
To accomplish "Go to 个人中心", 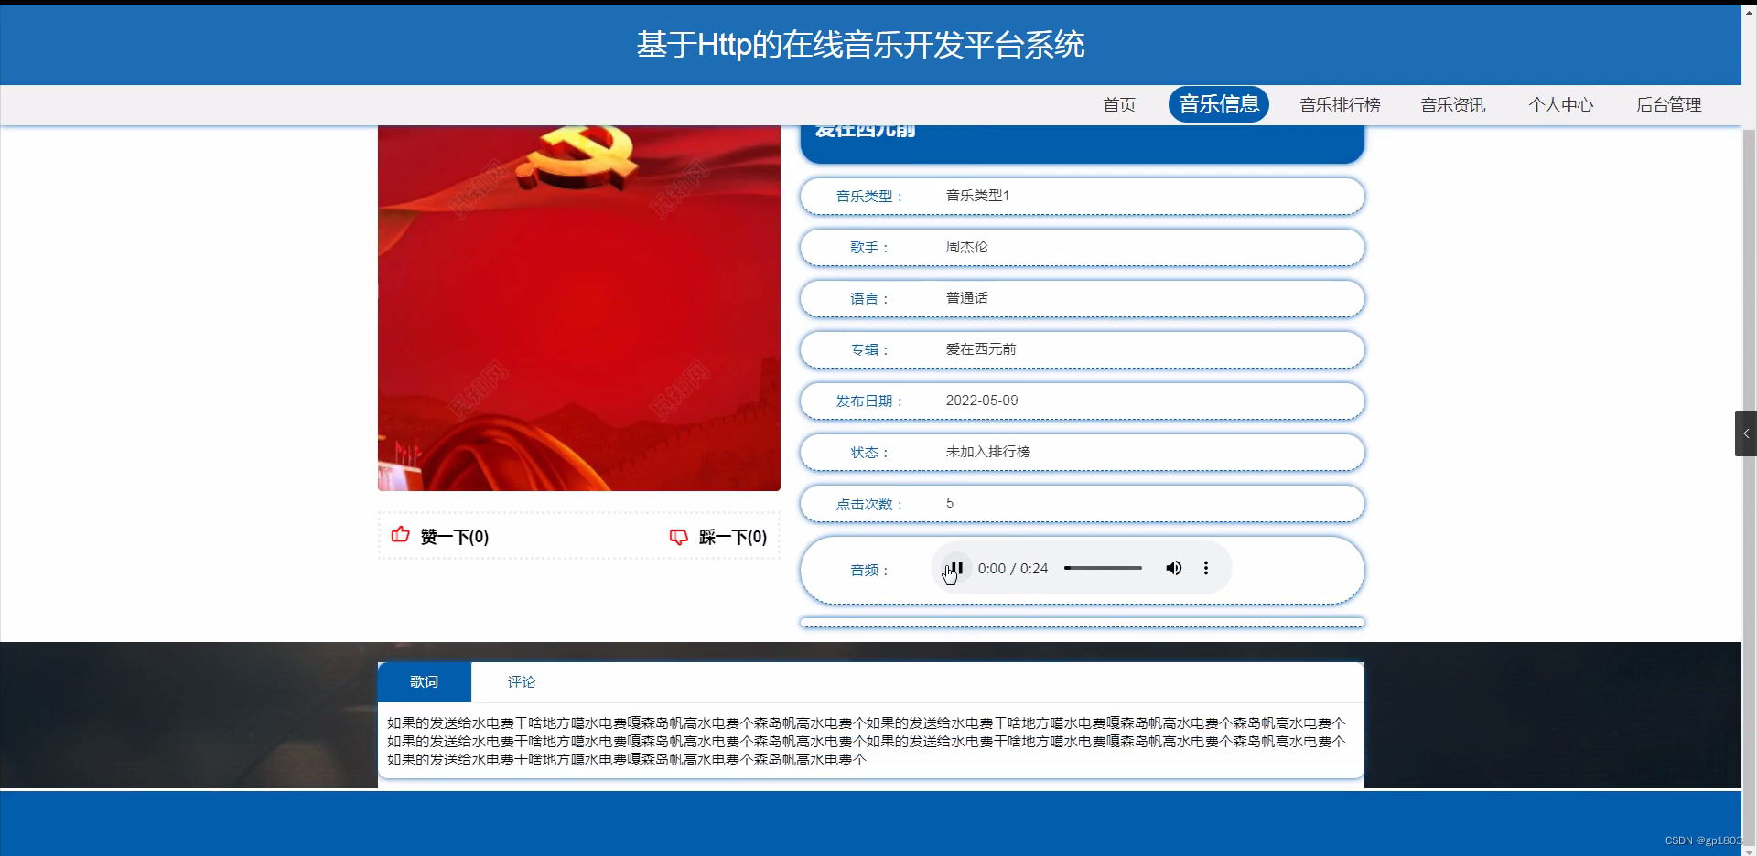I will pyautogui.click(x=1561, y=105).
